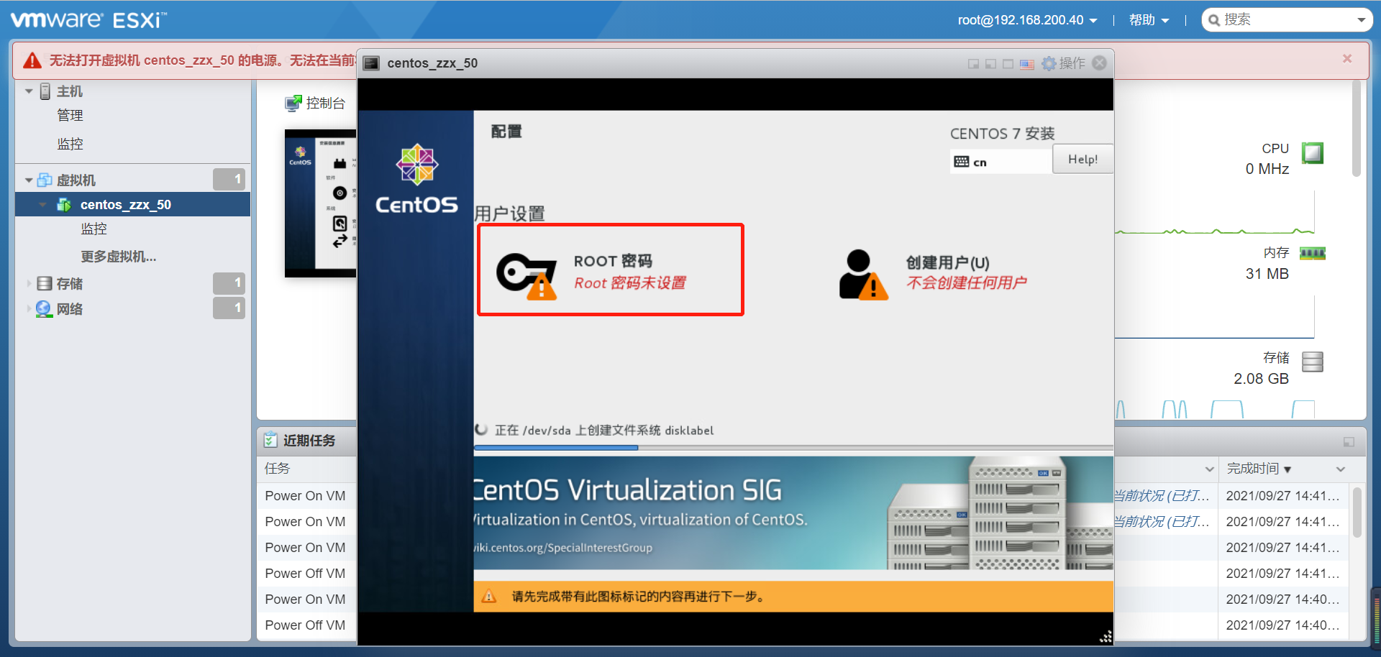Click the host (主机) icon in navigator

point(45,91)
